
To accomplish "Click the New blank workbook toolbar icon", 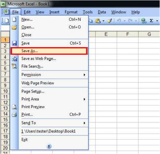I will point(7,21).
